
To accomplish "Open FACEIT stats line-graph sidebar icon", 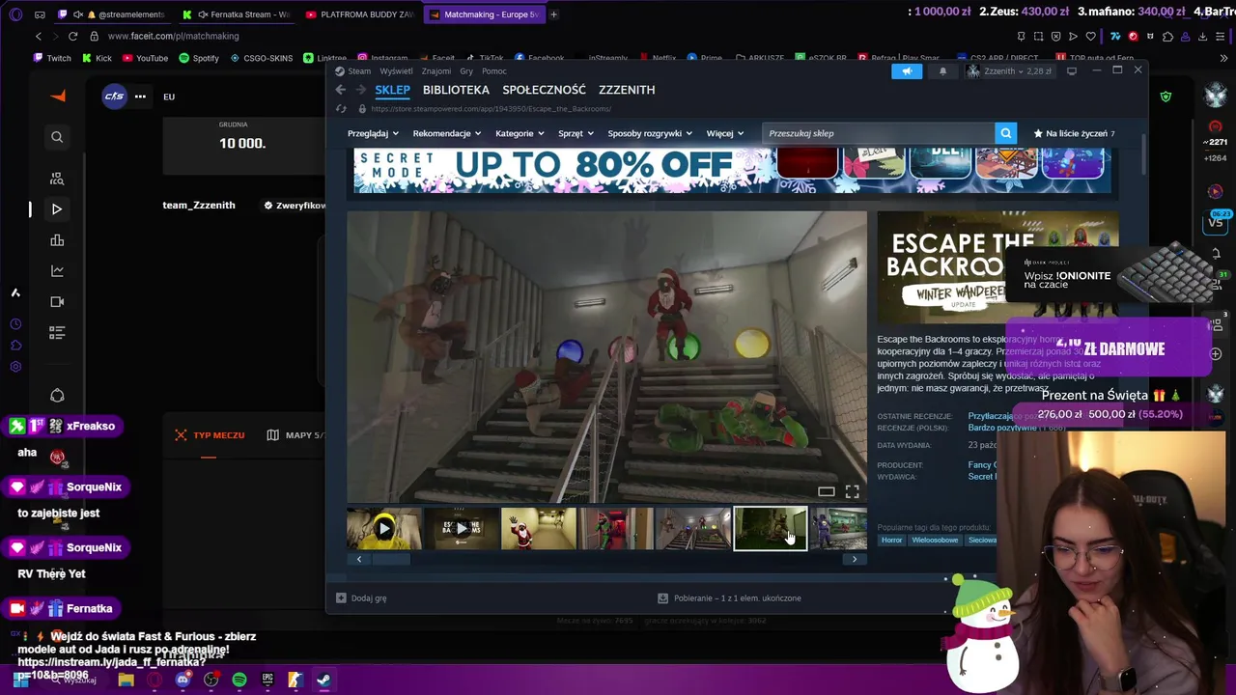I will click(57, 271).
